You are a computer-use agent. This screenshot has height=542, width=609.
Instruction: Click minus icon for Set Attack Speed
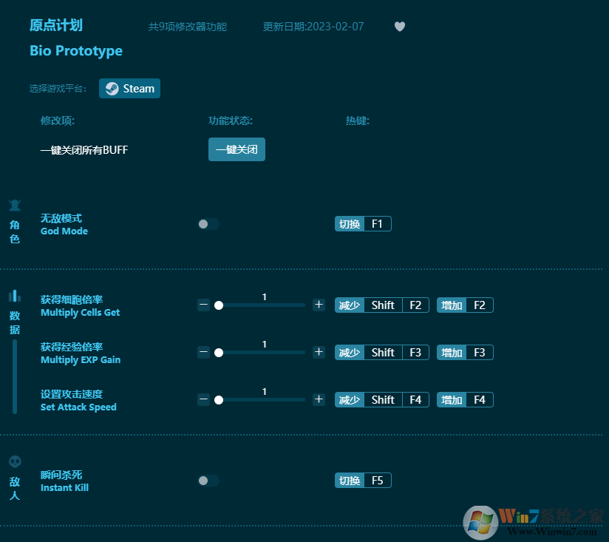(204, 399)
